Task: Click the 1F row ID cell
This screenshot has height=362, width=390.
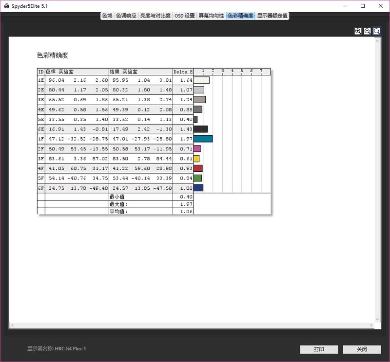Action: pos(41,139)
